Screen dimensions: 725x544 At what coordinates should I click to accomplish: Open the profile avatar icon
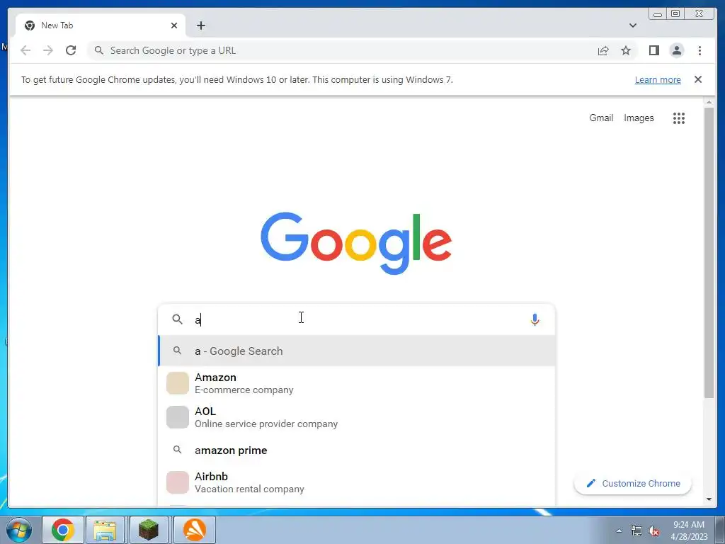click(676, 50)
